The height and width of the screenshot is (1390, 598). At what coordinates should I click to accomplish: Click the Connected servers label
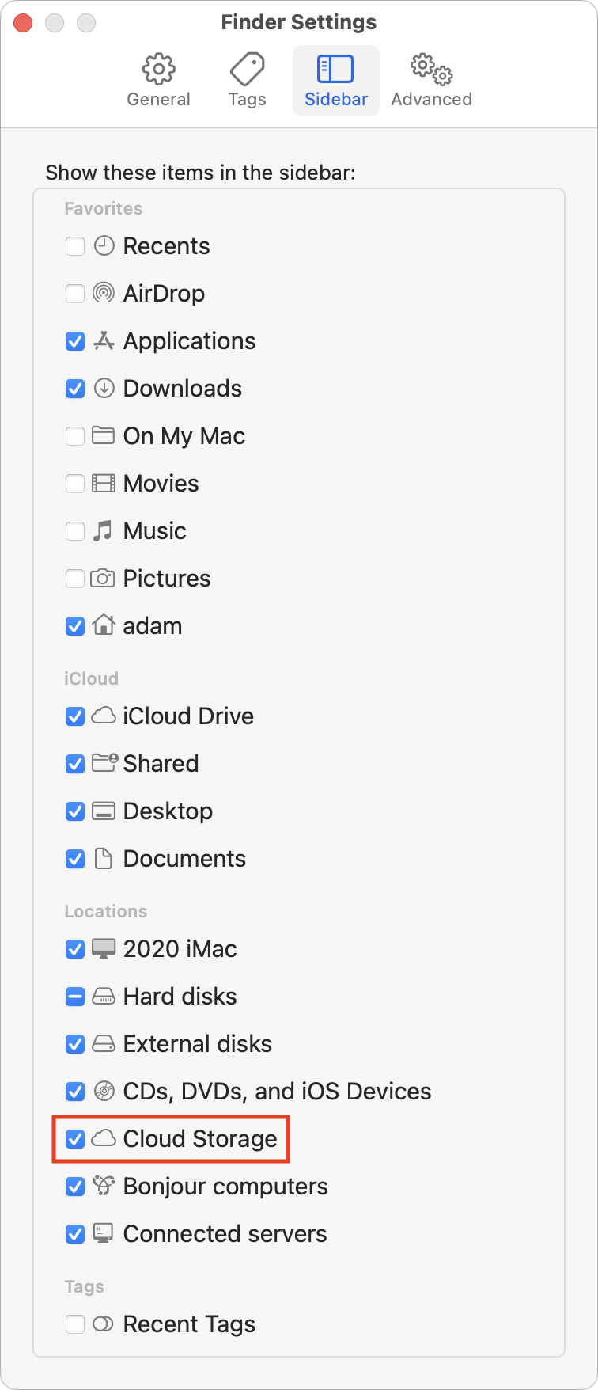[x=225, y=1234]
